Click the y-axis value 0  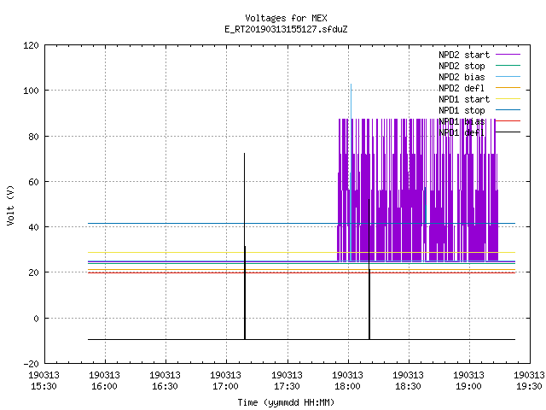[36, 319]
